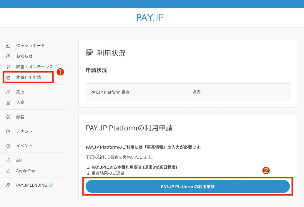Click the PAY.JP LENDING money bag icon

click(x=8, y=185)
